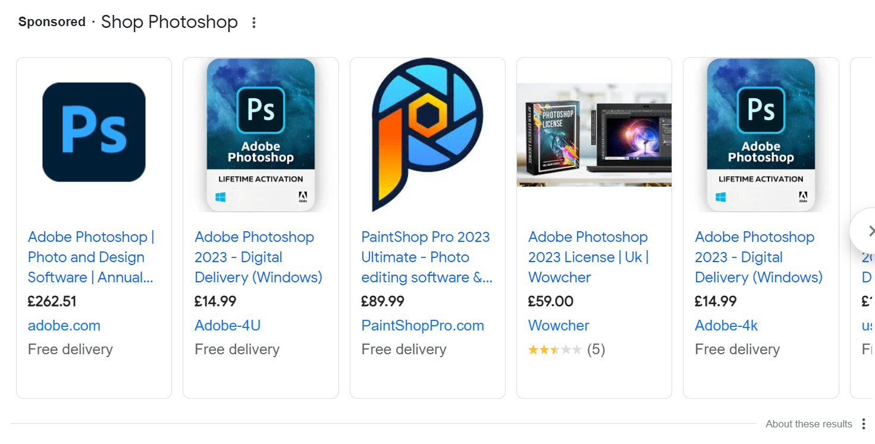Click Adobe-4k Photoshop Lifetime Activation box image
Viewport: 875px width, 444px height.
(761, 135)
